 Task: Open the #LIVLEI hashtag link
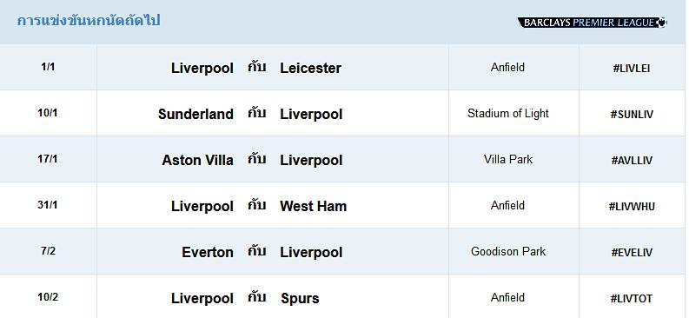pos(632,69)
